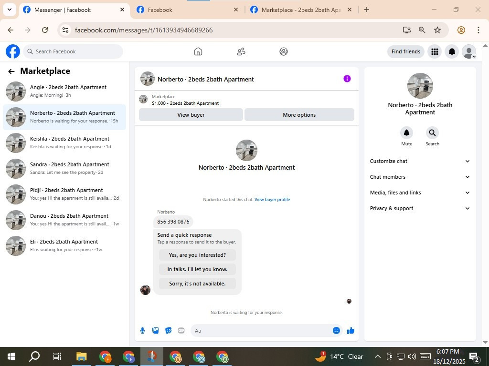The image size is (489, 366).
Task: Reload the page in the browser
Action: coord(45,30)
